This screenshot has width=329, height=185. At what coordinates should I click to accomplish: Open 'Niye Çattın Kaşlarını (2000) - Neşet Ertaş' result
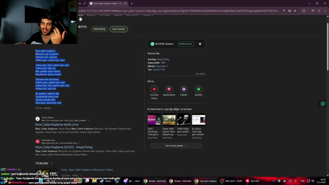coord(64,147)
